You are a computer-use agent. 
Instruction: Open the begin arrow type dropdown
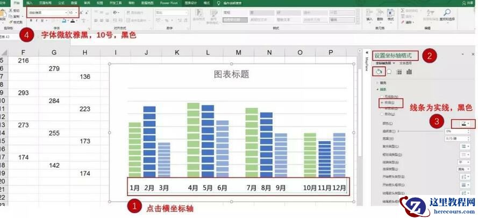pos(466,177)
